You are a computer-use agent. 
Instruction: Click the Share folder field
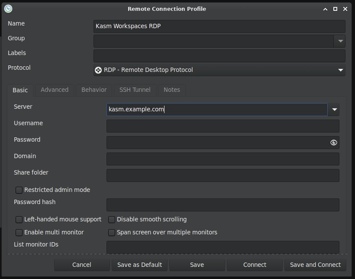point(223,175)
